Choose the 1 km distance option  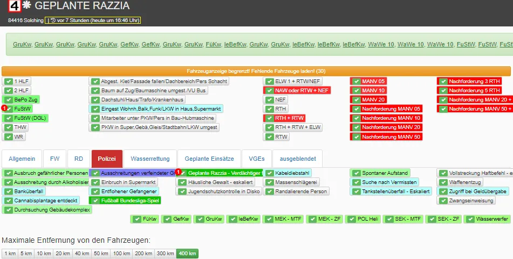[10, 253]
